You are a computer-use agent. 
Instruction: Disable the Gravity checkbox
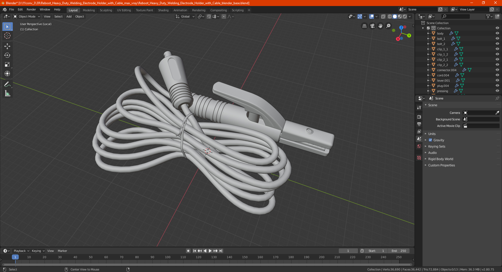tap(430, 140)
